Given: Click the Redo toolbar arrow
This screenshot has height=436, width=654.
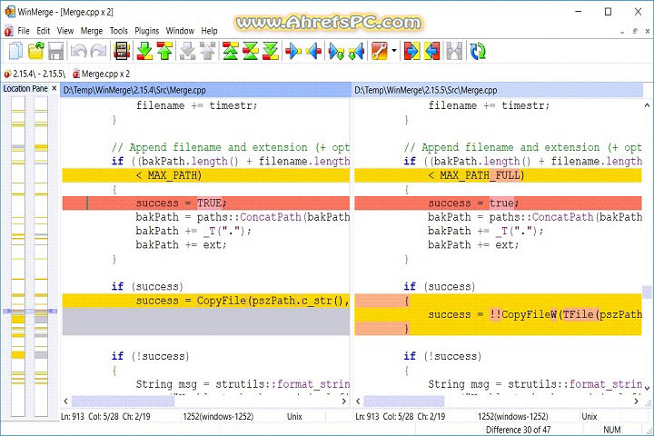Looking at the screenshot, I should 98,51.
